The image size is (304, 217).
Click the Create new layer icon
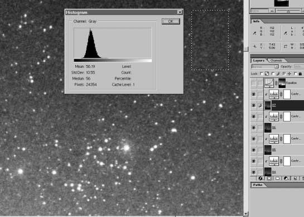click(x=295, y=178)
